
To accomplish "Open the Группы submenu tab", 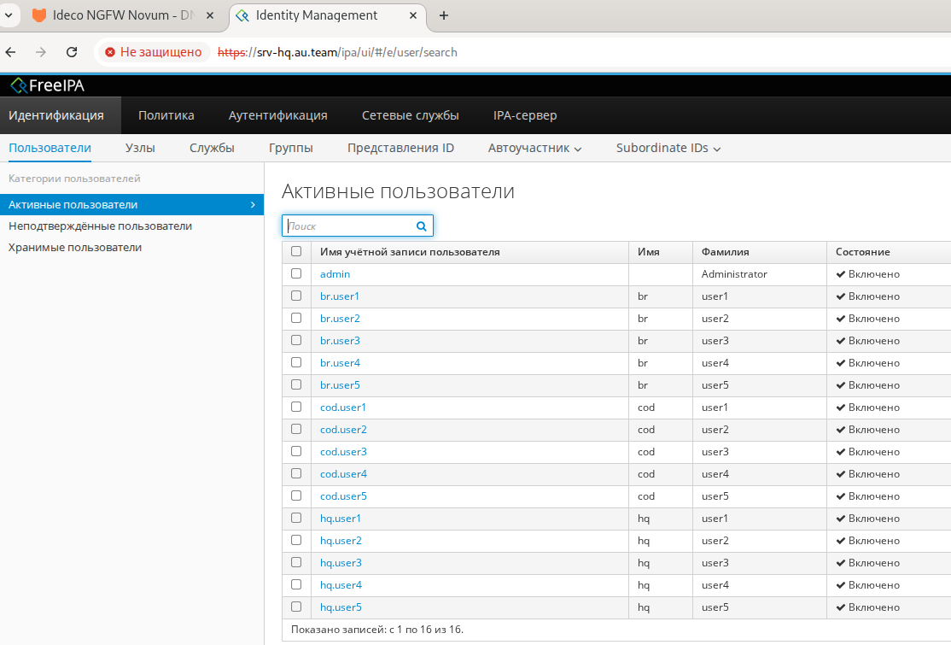I will (x=290, y=149).
